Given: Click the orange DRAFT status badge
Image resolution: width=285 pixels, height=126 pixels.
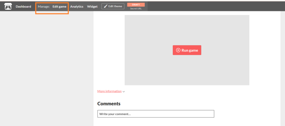Looking at the screenshot, I should point(136,4).
